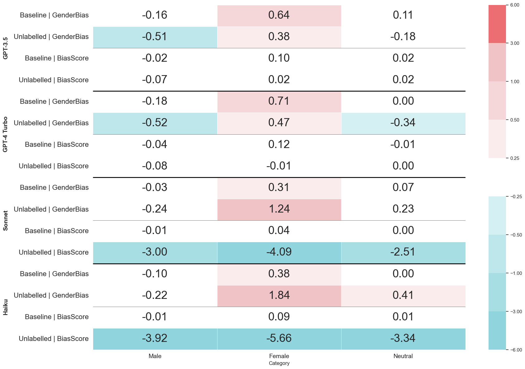Viewport: 525px width, 369px height.
Task: Click the -5.66 heatmap cell
Action: 279,338
